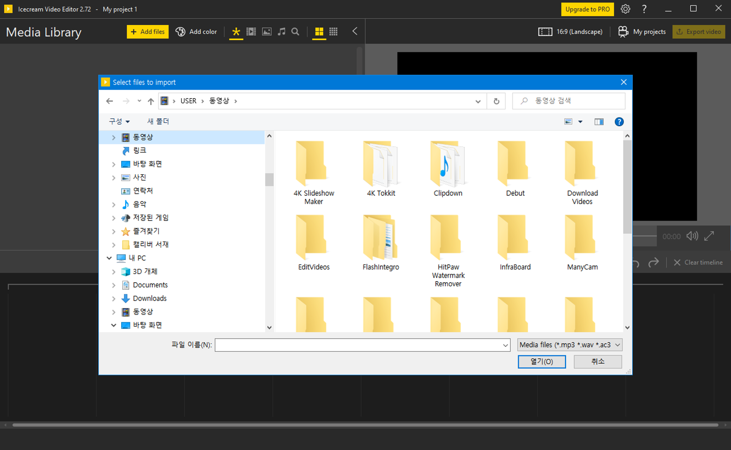
Task: Open Icecream settings gear icon
Action: [626, 9]
